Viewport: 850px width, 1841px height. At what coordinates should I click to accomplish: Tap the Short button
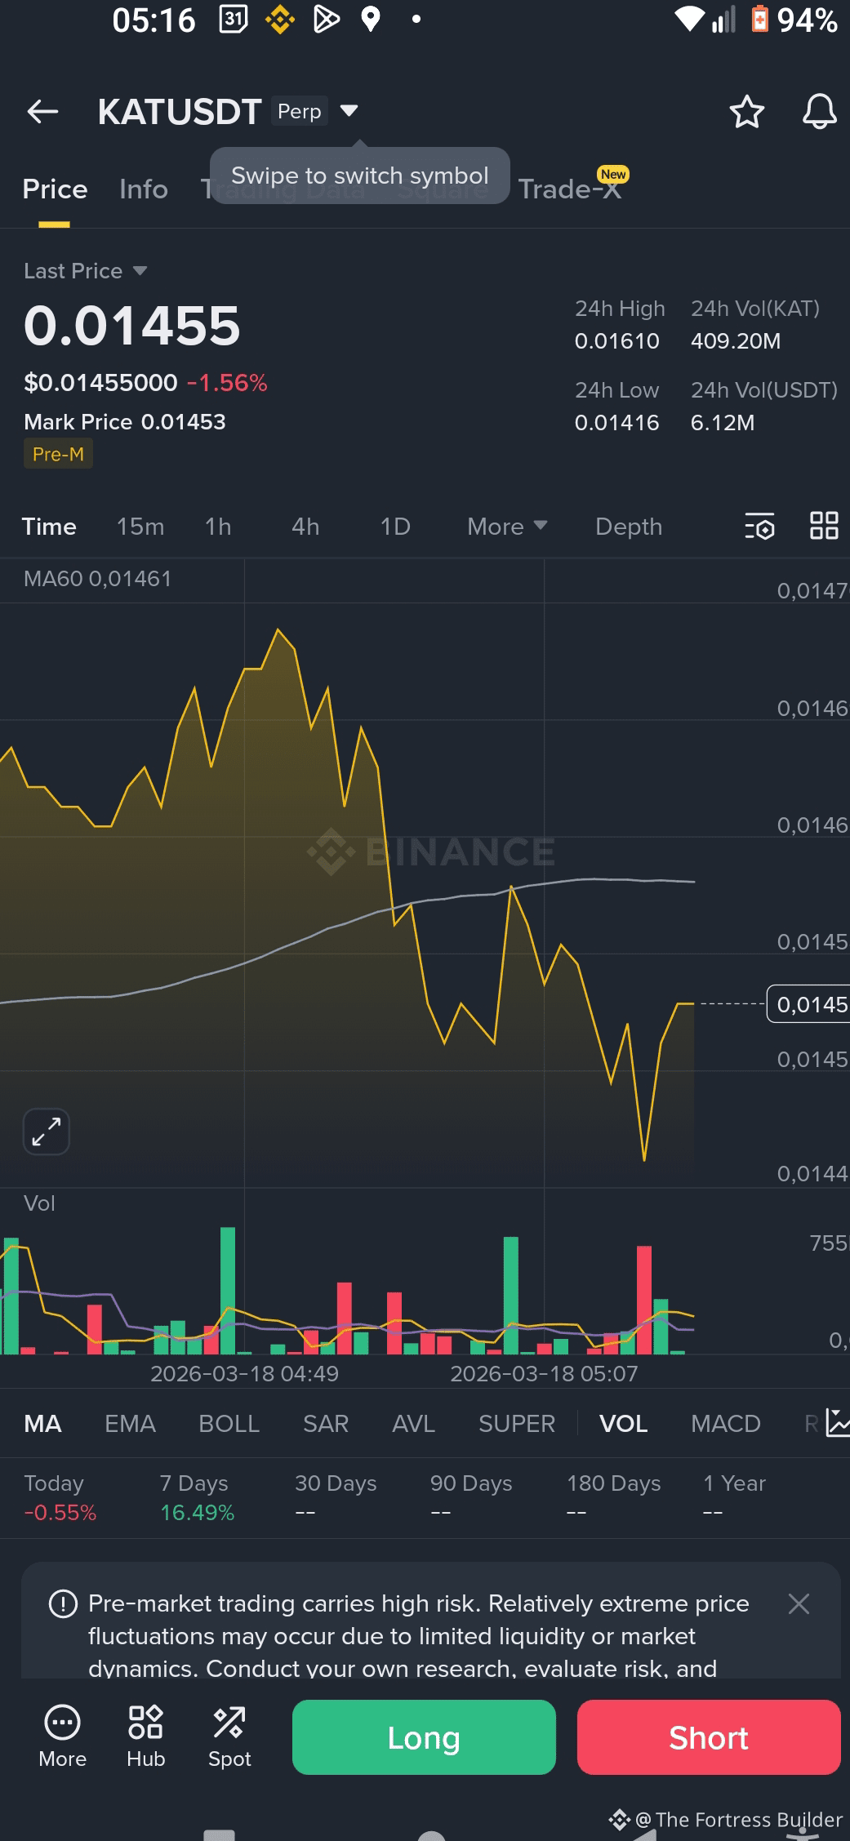(709, 1736)
